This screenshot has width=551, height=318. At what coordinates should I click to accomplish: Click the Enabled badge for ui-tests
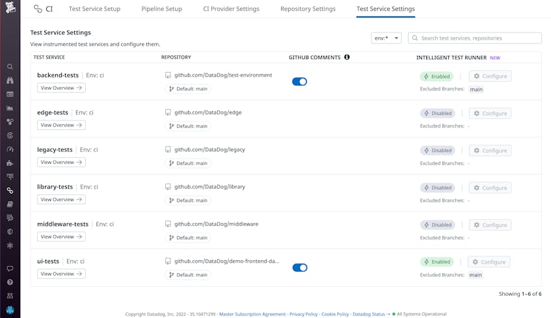pyautogui.click(x=437, y=262)
